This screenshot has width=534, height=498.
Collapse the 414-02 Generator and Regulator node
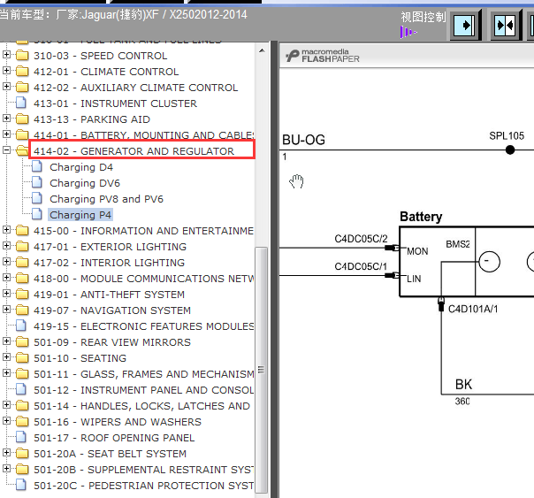pyautogui.click(x=6, y=149)
